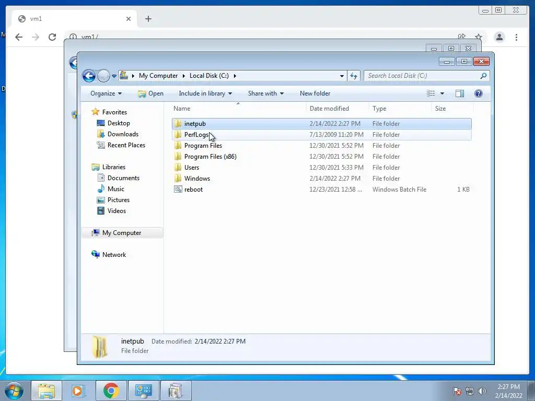
Task: Refresh the Local Disk (C:) view
Action: 354,76
